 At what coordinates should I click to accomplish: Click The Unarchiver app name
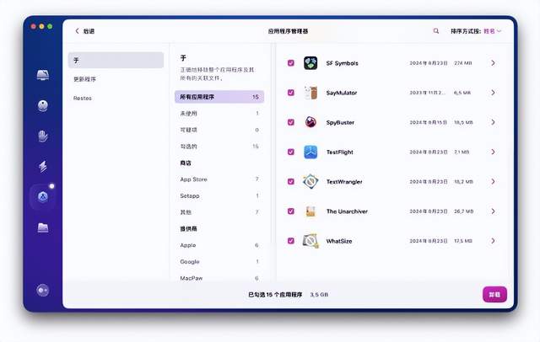(347, 211)
